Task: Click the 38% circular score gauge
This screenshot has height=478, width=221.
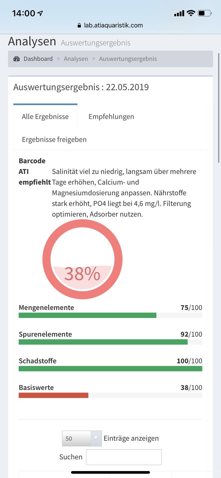Action: (82, 259)
